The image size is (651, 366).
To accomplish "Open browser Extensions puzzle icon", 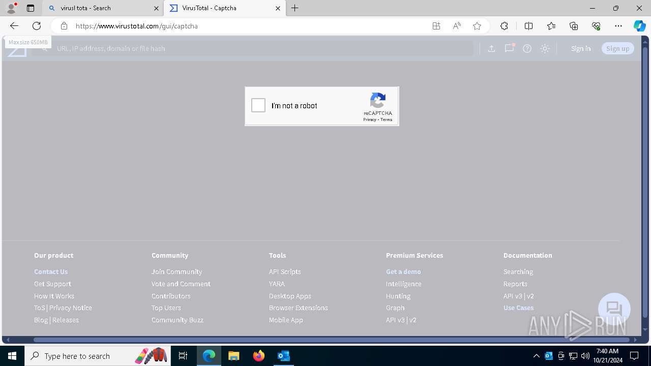I will [504, 26].
